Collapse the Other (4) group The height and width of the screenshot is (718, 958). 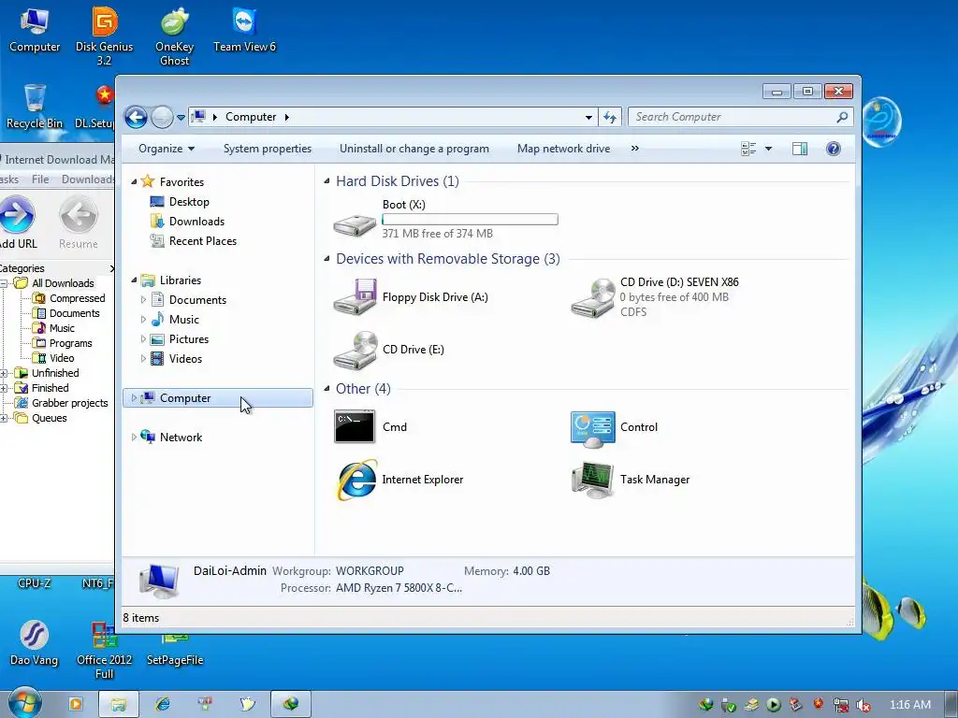tap(327, 388)
